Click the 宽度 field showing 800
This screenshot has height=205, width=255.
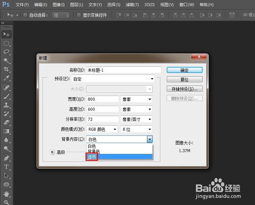coord(103,99)
